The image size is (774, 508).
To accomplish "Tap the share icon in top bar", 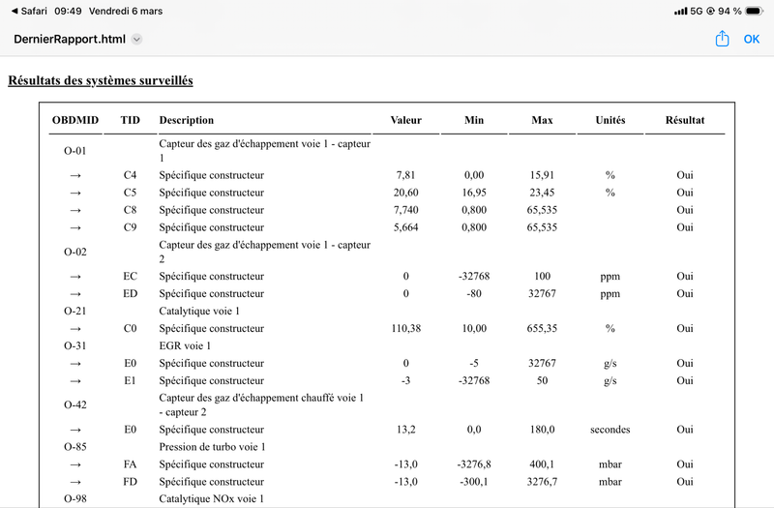I will pos(722,39).
